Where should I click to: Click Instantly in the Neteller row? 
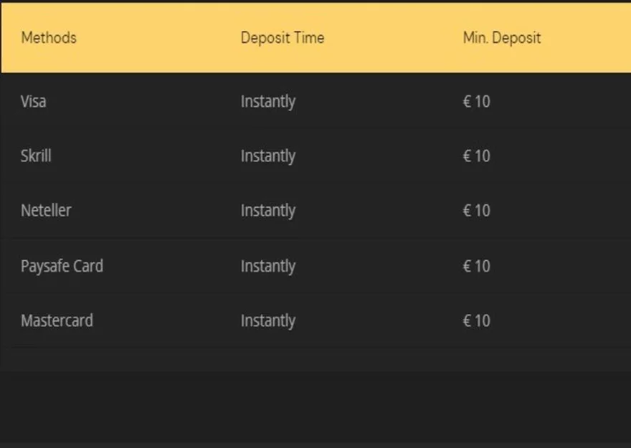(268, 211)
